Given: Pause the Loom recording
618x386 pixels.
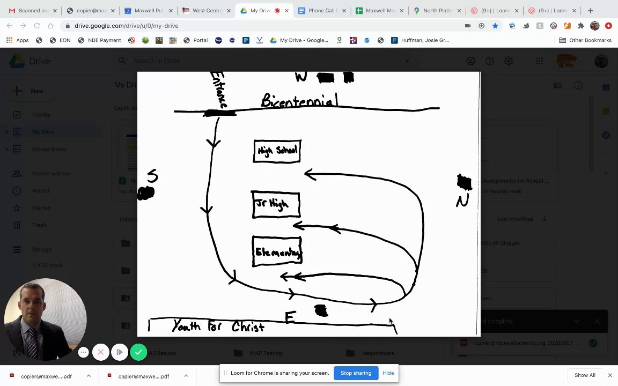Looking at the screenshot, I should point(120,352).
